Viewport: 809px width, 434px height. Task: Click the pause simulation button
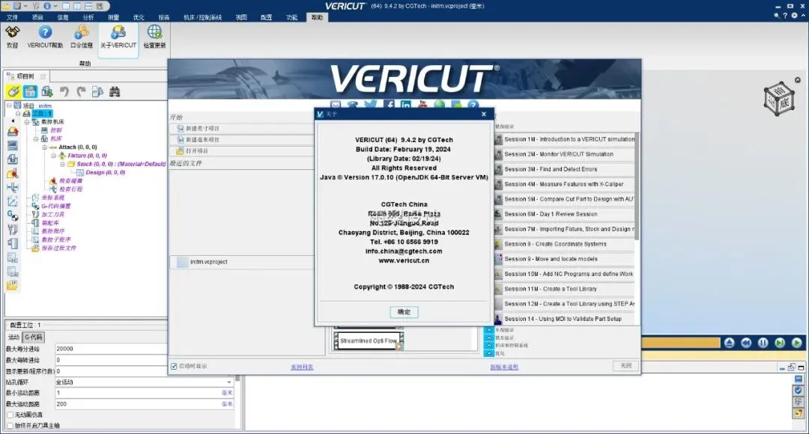click(x=763, y=343)
